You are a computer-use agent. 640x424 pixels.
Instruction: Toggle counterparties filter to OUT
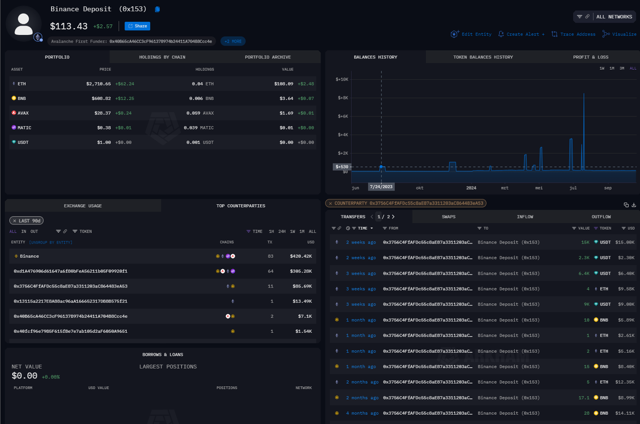click(34, 232)
